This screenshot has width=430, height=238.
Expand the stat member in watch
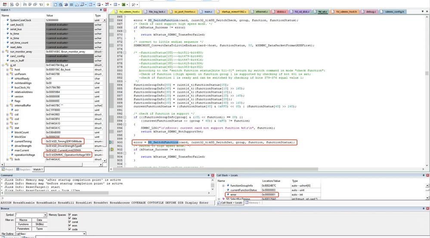click(7, 128)
